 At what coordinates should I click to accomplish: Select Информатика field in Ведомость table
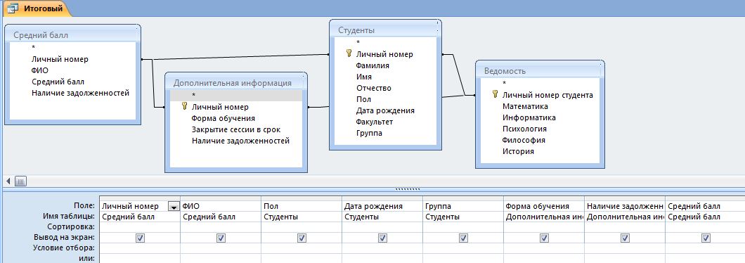tap(529, 117)
